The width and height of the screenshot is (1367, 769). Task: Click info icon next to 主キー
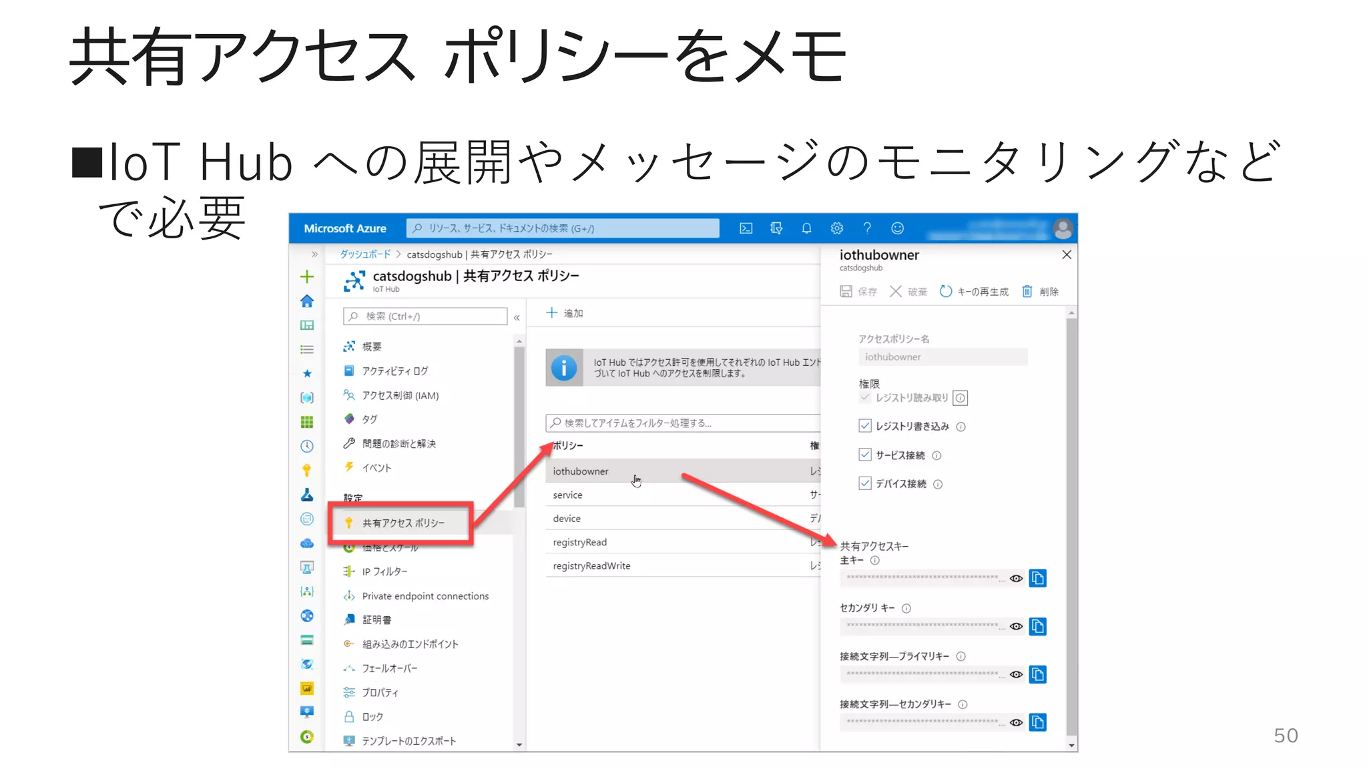pyautogui.click(x=875, y=561)
